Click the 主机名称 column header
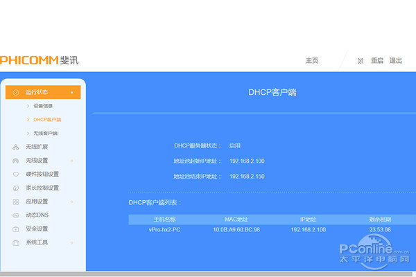 [164, 220]
